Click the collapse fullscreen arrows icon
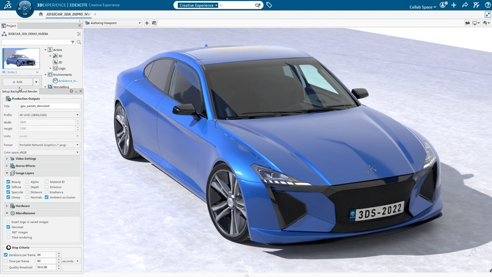 click(487, 14)
